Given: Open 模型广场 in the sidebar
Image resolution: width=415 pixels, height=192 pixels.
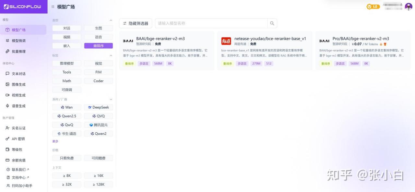Looking at the screenshot, I should point(23,30).
